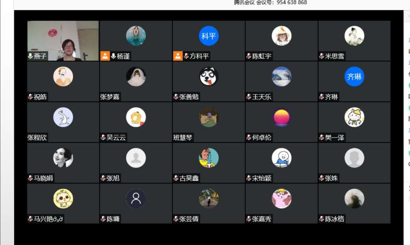
Task: Click the orange co-host icon beside 方科平
Action: coord(178,56)
